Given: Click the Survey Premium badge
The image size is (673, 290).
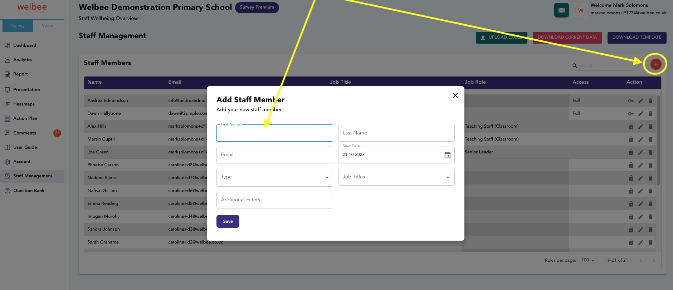Looking at the screenshot, I should click(257, 8).
